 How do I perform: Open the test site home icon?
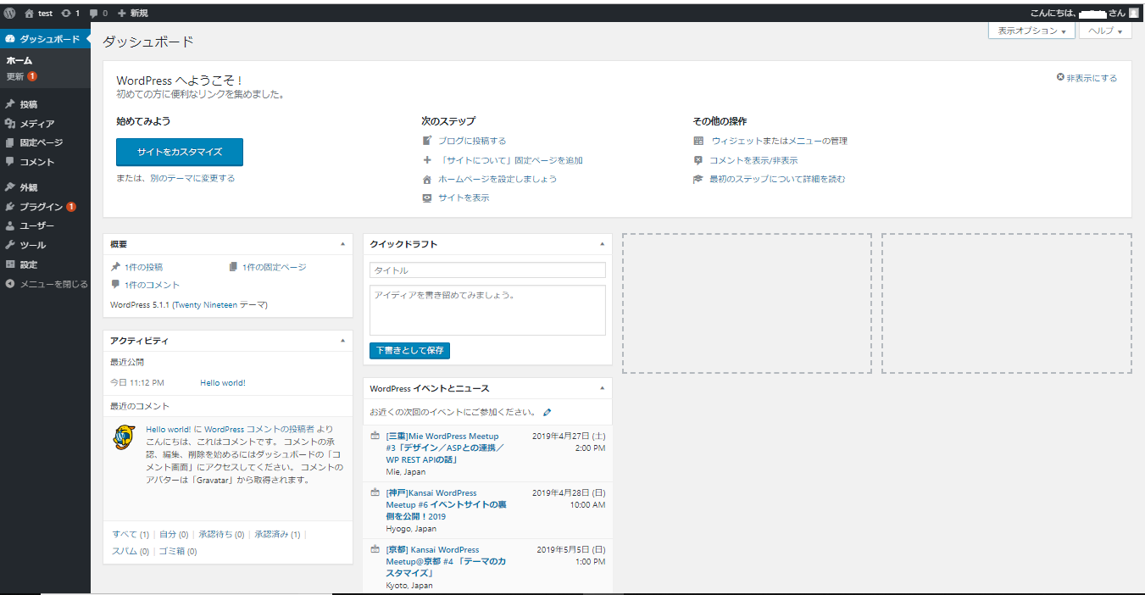tap(30, 13)
